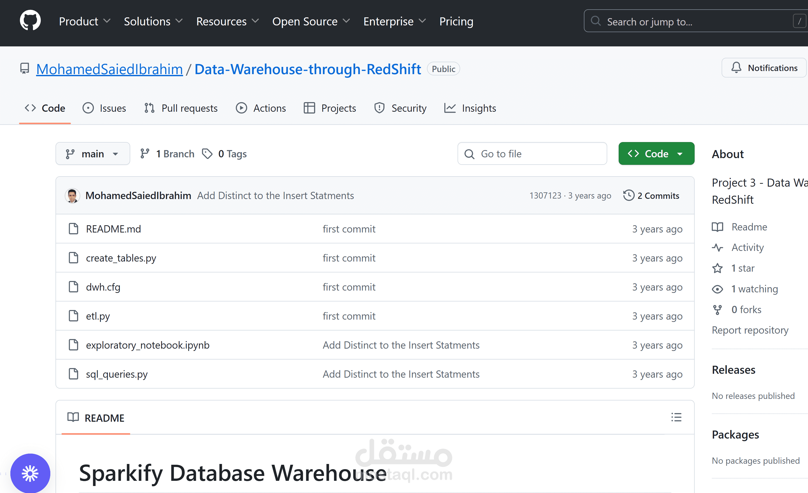Click file icon next to sql_queries.py

(x=73, y=374)
